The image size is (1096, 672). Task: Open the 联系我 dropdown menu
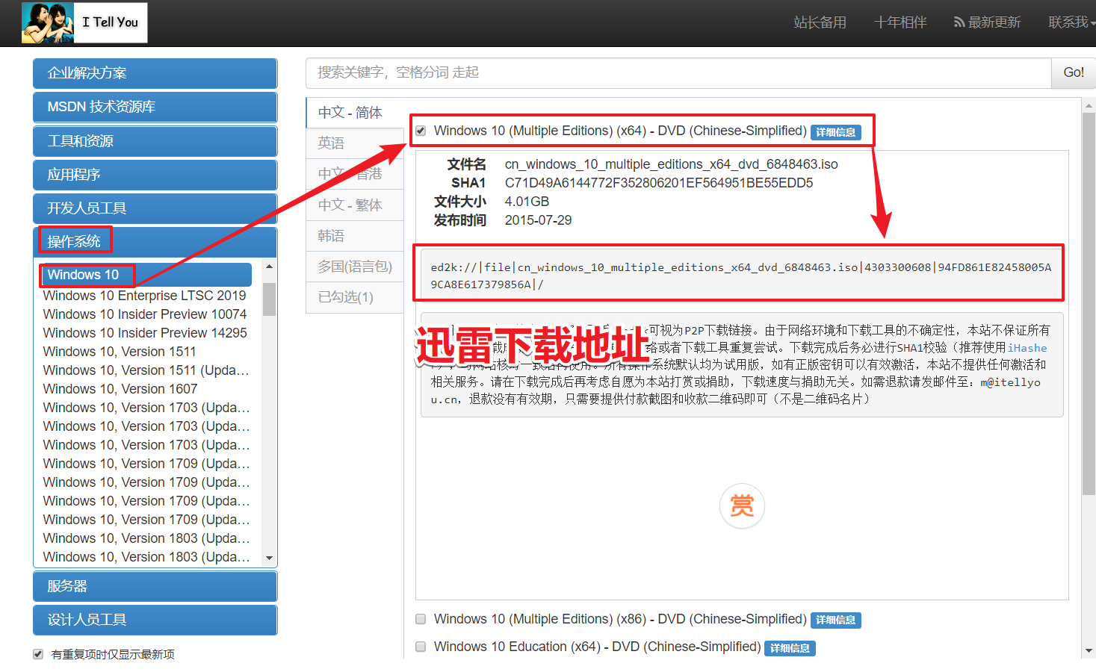(1071, 22)
